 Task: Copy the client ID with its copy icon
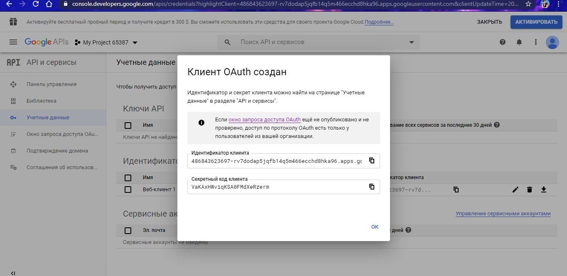(x=372, y=161)
